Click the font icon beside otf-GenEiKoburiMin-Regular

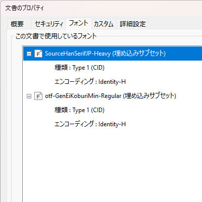click(38, 96)
